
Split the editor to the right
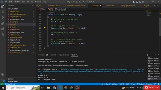click(155, 6)
